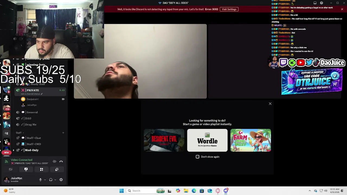This screenshot has width=347, height=195.
Task: Open Microsoft Edge from the taskbar
Action: (194, 191)
